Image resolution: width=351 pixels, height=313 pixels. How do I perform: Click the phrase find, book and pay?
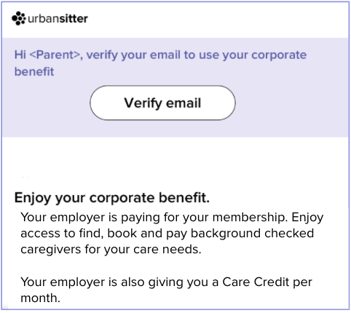point(133,233)
